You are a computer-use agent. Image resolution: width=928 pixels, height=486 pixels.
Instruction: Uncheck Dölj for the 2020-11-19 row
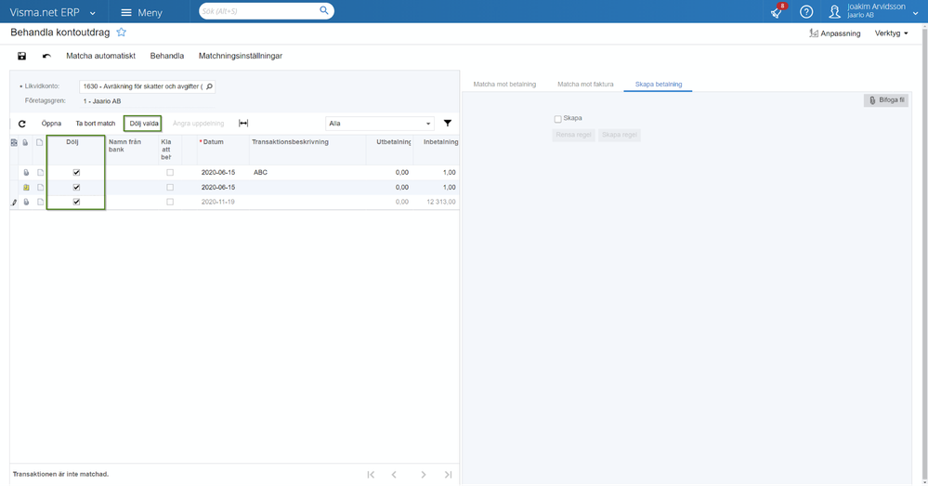pyautogui.click(x=76, y=202)
